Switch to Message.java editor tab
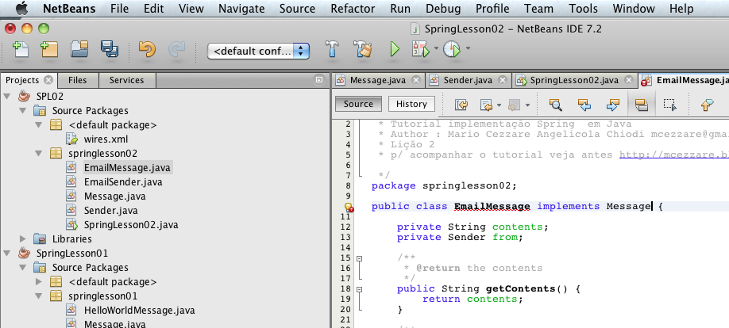Screen dimensions: 729x328 (377, 80)
